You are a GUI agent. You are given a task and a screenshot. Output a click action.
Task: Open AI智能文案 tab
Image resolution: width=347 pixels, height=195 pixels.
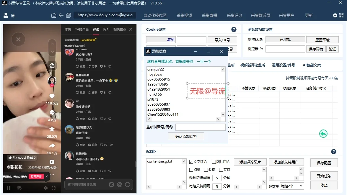312,65
